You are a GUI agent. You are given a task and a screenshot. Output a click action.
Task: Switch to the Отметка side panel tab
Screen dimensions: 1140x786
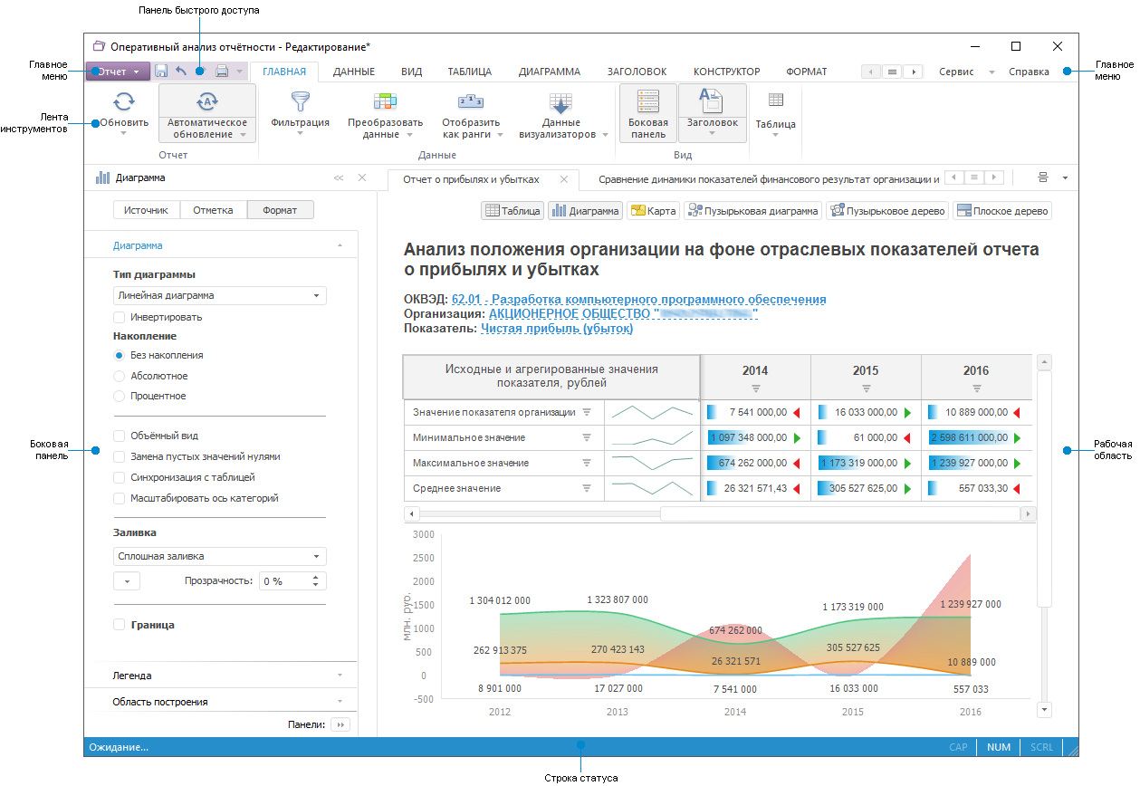(213, 210)
